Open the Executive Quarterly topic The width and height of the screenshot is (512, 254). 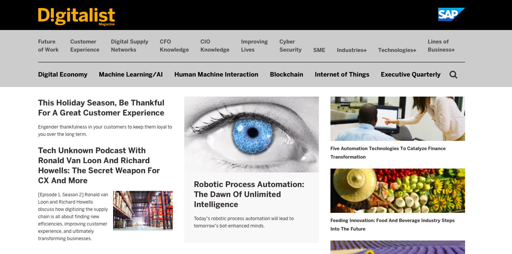pyautogui.click(x=410, y=75)
